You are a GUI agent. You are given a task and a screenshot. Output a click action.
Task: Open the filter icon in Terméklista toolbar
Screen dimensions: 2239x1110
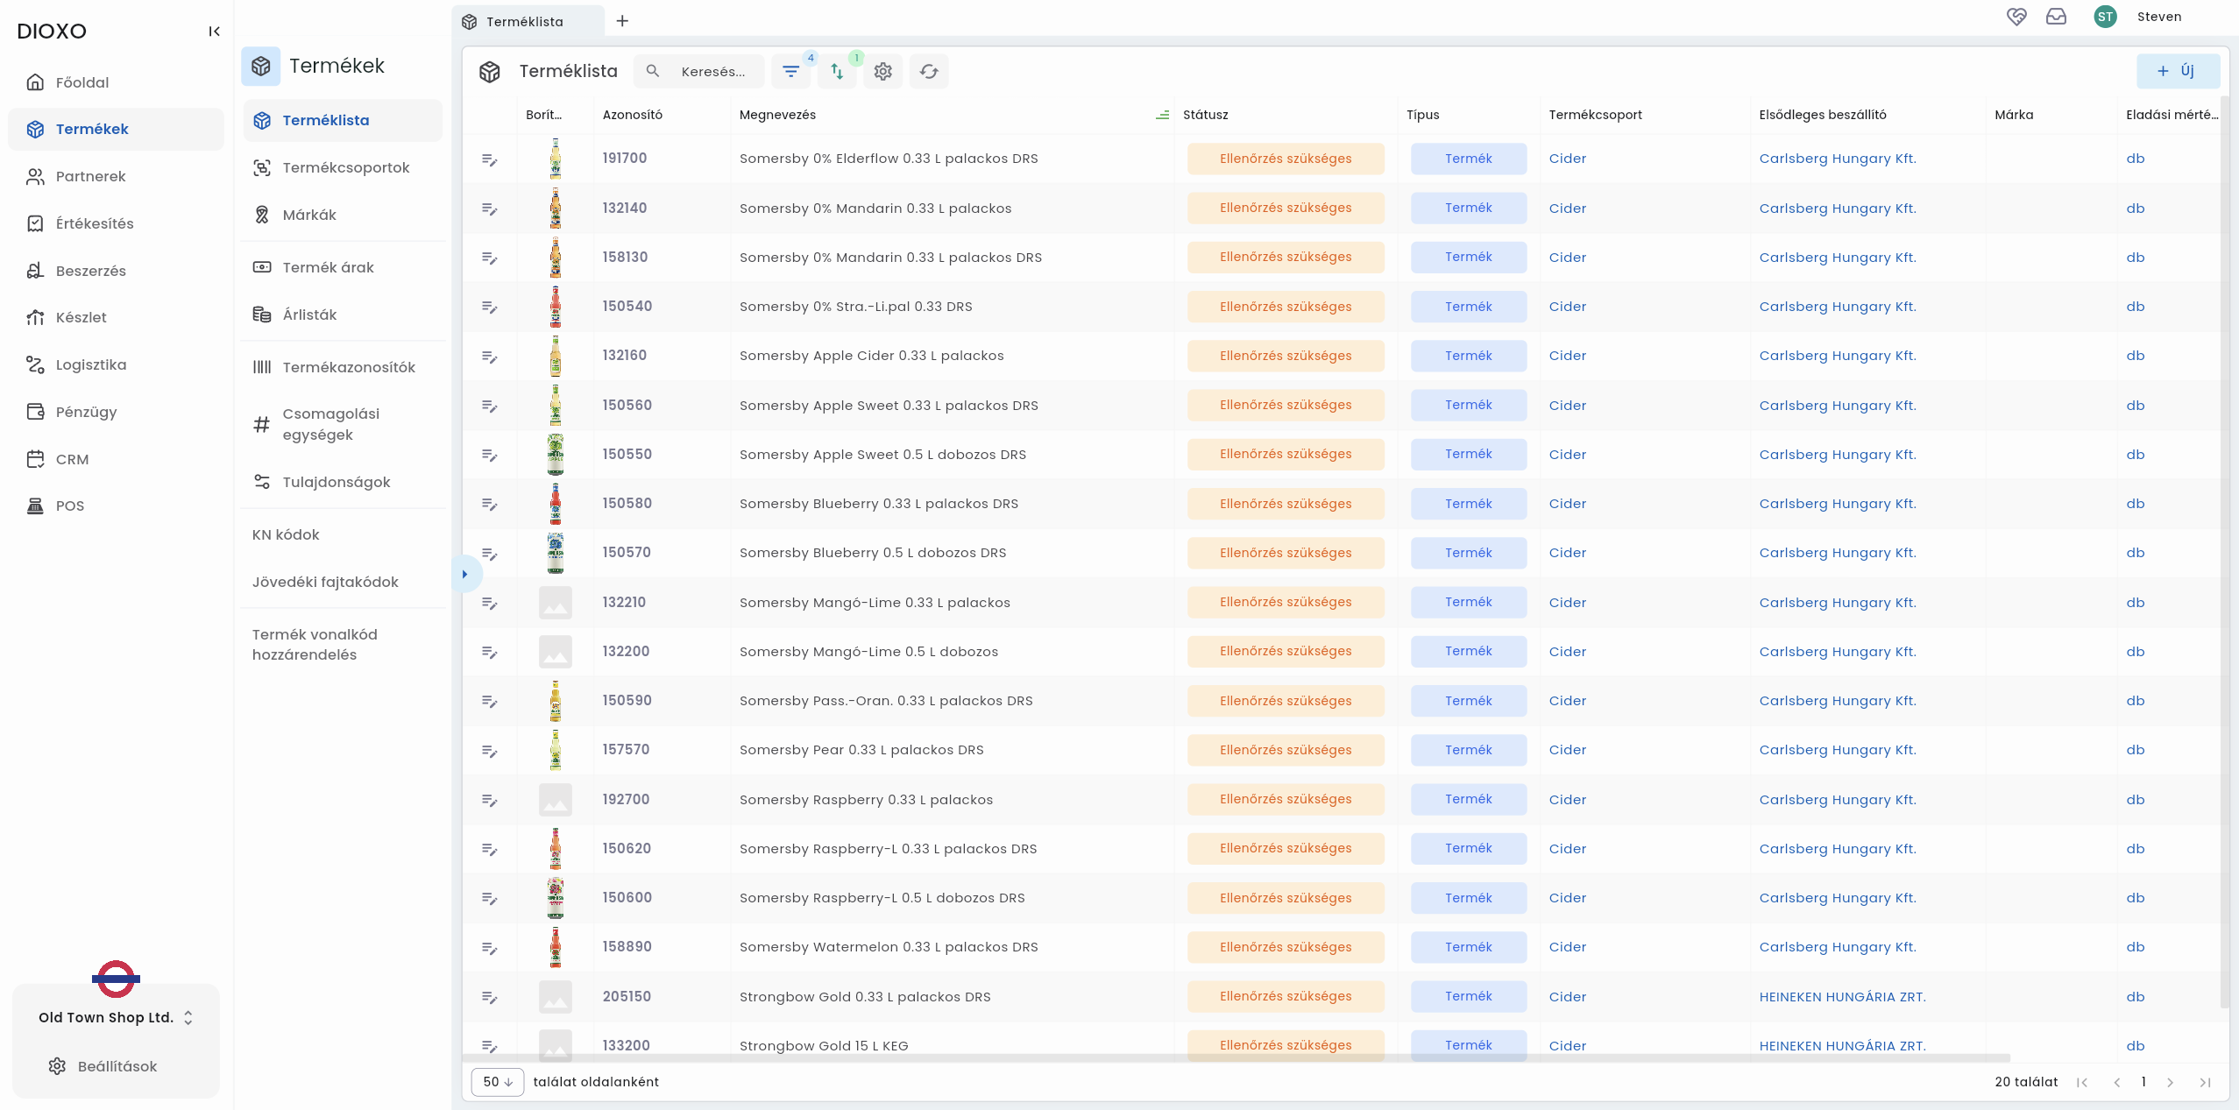point(790,72)
